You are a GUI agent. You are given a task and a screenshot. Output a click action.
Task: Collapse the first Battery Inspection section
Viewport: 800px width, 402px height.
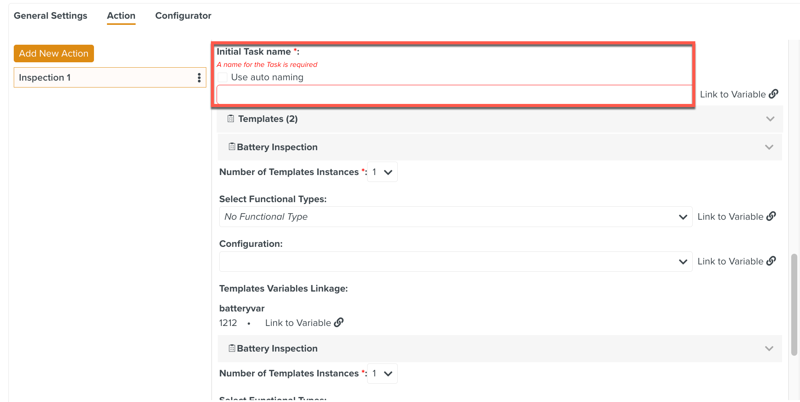click(769, 147)
